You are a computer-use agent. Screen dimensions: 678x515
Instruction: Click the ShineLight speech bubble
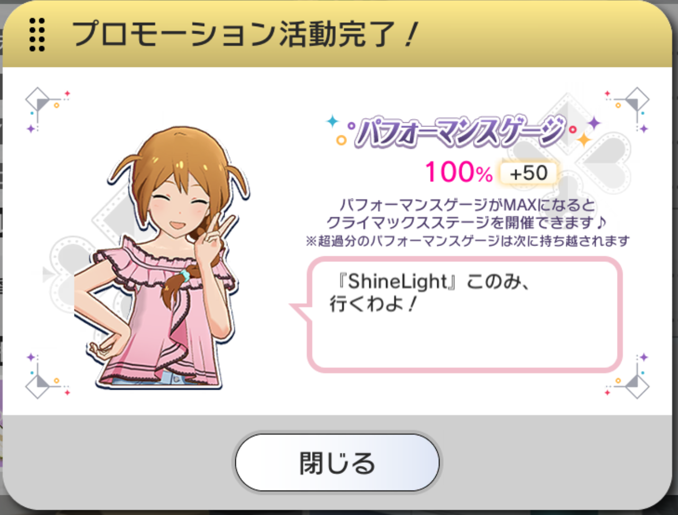point(456,314)
